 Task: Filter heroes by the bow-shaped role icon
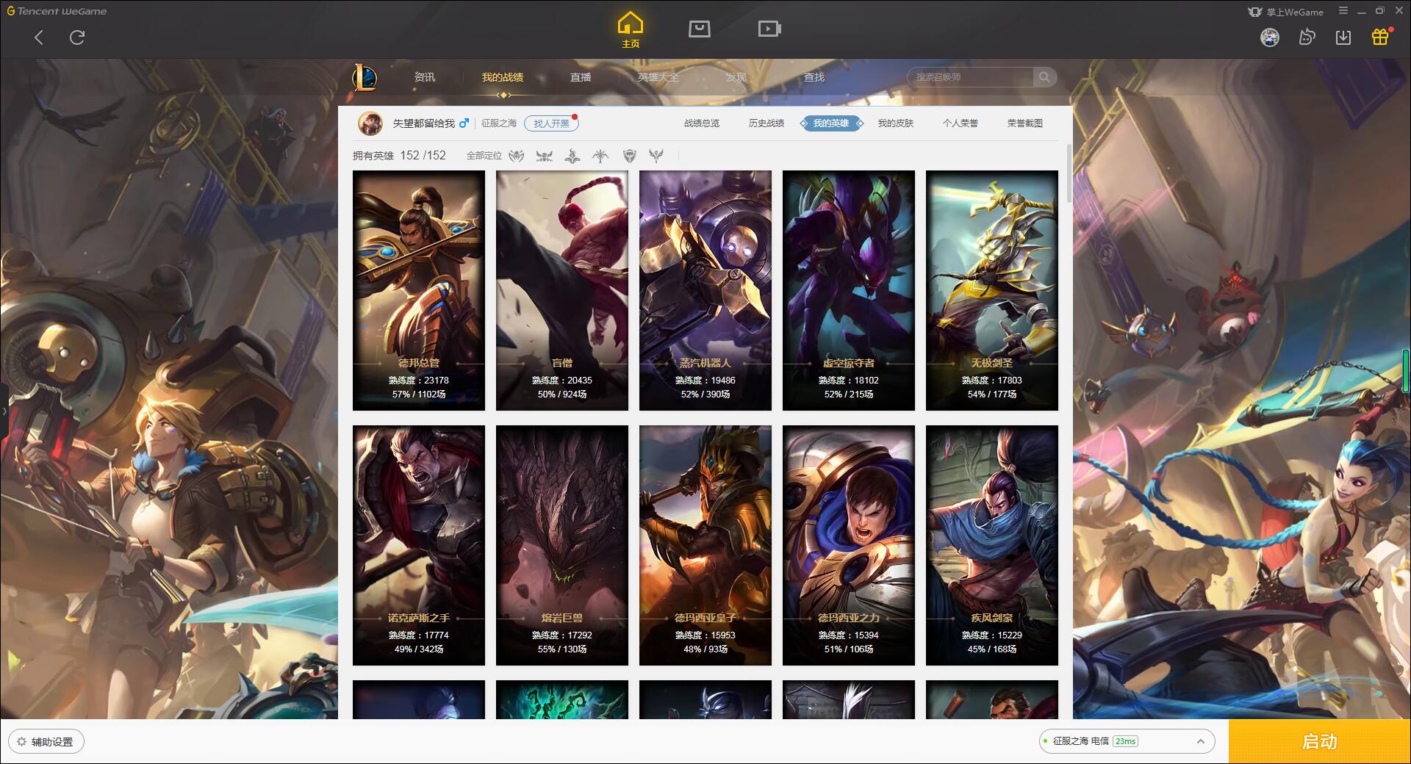pyautogui.click(x=600, y=156)
